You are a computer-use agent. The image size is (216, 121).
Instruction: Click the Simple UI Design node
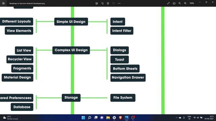coord(71,22)
